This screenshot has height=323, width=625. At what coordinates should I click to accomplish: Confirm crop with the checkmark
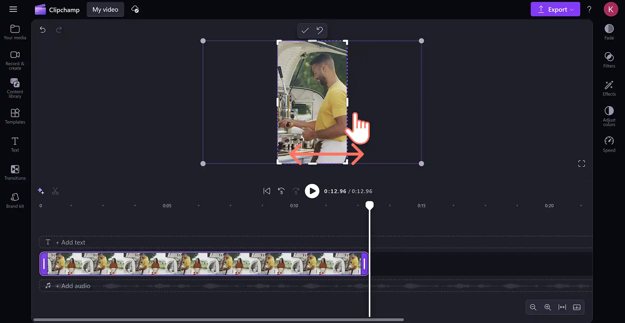click(305, 30)
